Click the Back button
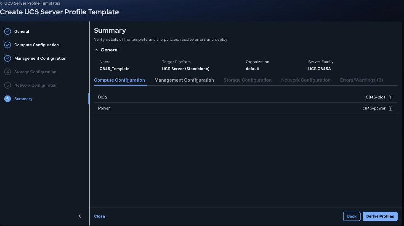The height and width of the screenshot is (226, 404). click(352, 216)
